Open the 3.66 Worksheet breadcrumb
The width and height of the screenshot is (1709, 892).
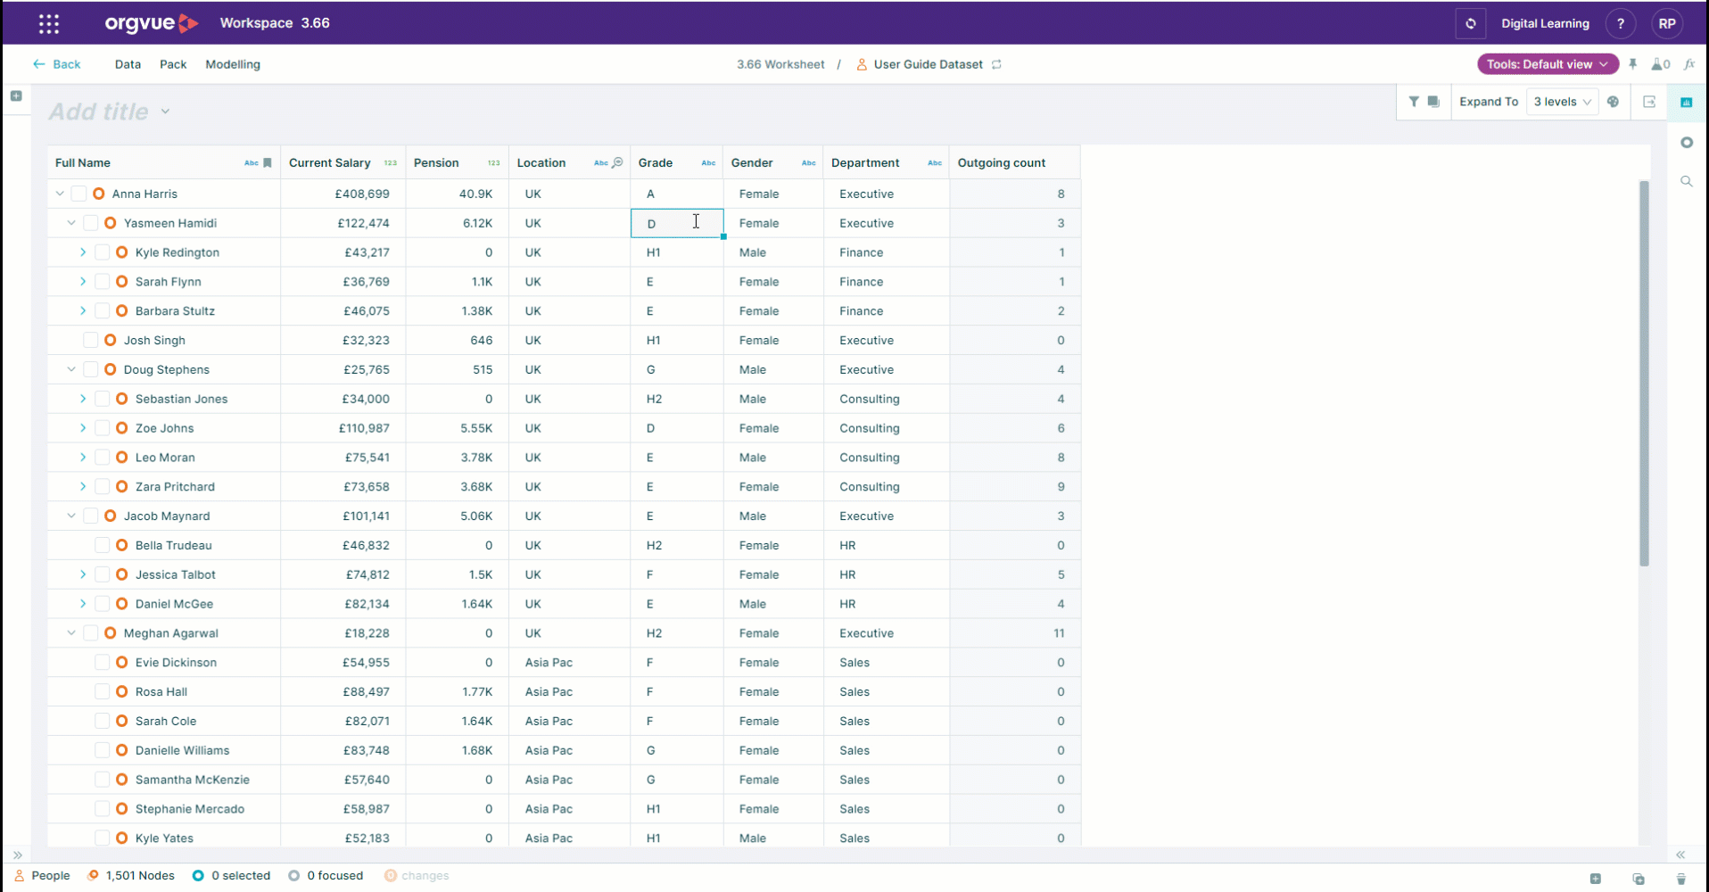tap(780, 64)
